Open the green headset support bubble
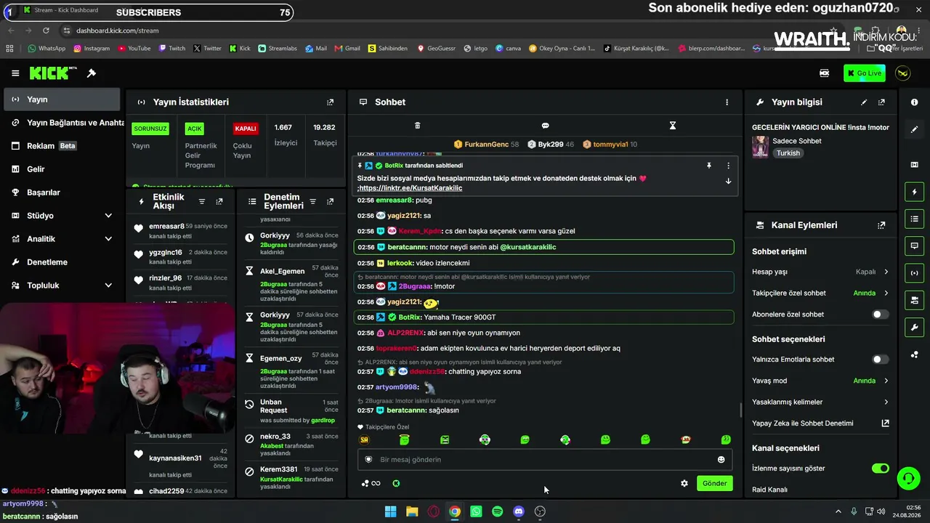 pyautogui.click(x=908, y=478)
